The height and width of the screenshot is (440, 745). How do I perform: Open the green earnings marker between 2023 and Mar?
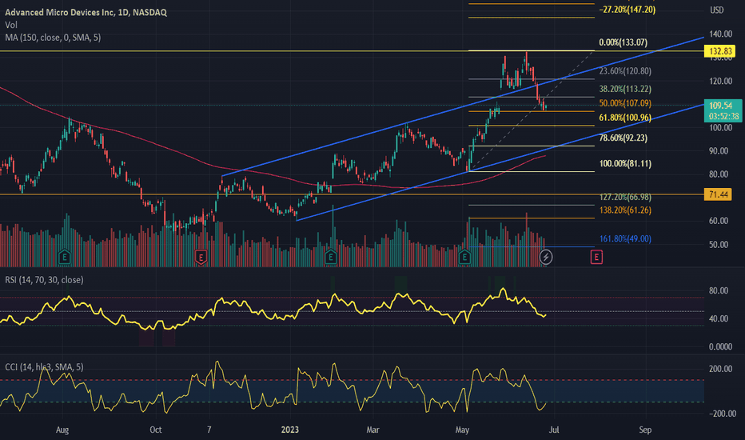[x=331, y=258]
